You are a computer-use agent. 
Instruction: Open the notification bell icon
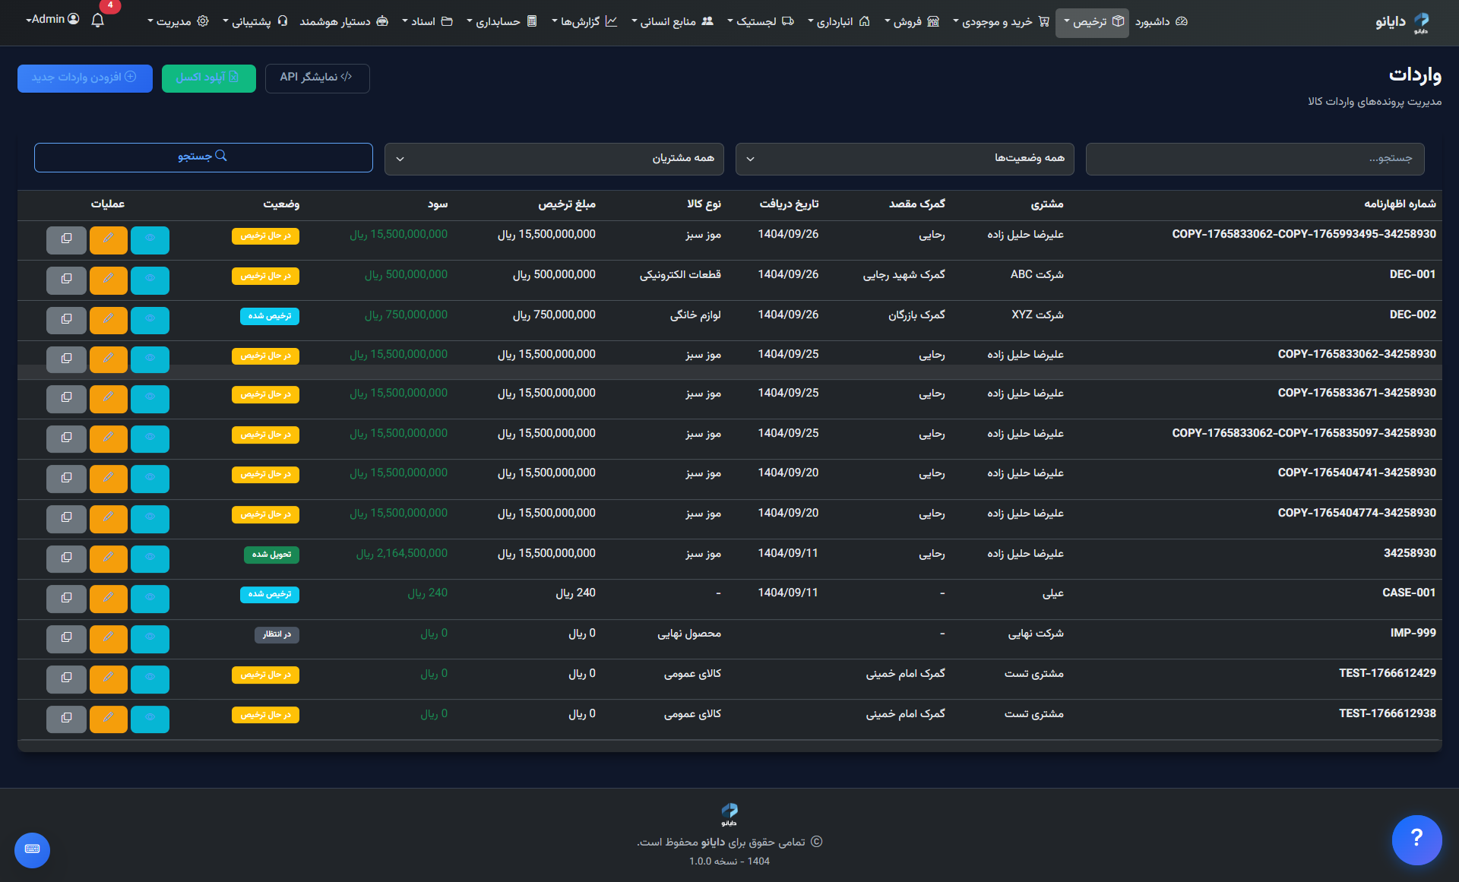tap(97, 21)
